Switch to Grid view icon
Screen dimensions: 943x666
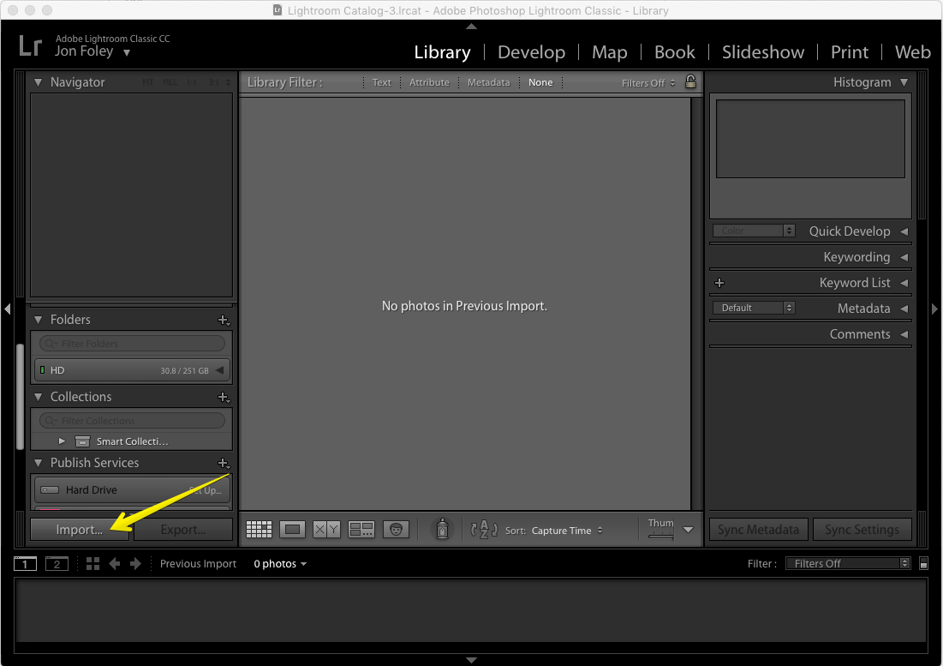coord(260,530)
